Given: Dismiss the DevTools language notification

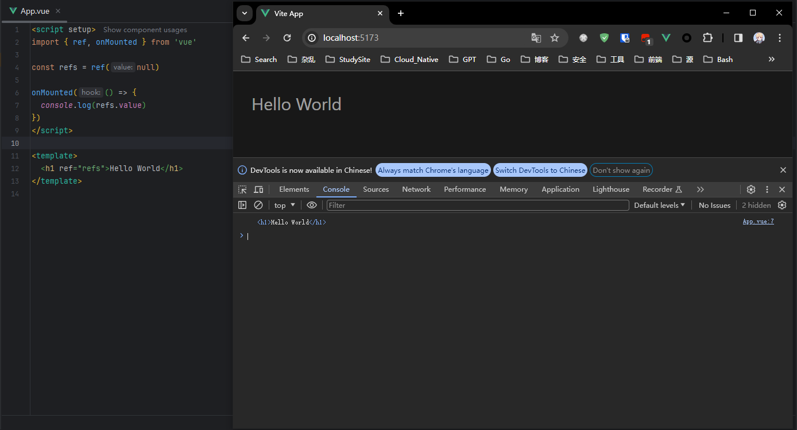Looking at the screenshot, I should (x=783, y=170).
